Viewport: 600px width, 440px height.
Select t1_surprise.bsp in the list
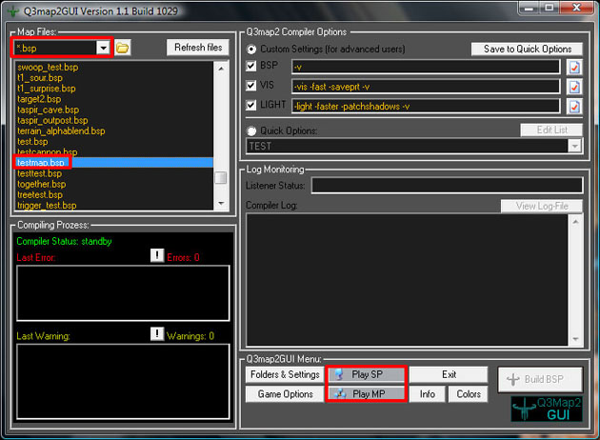pyautogui.click(x=47, y=89)
